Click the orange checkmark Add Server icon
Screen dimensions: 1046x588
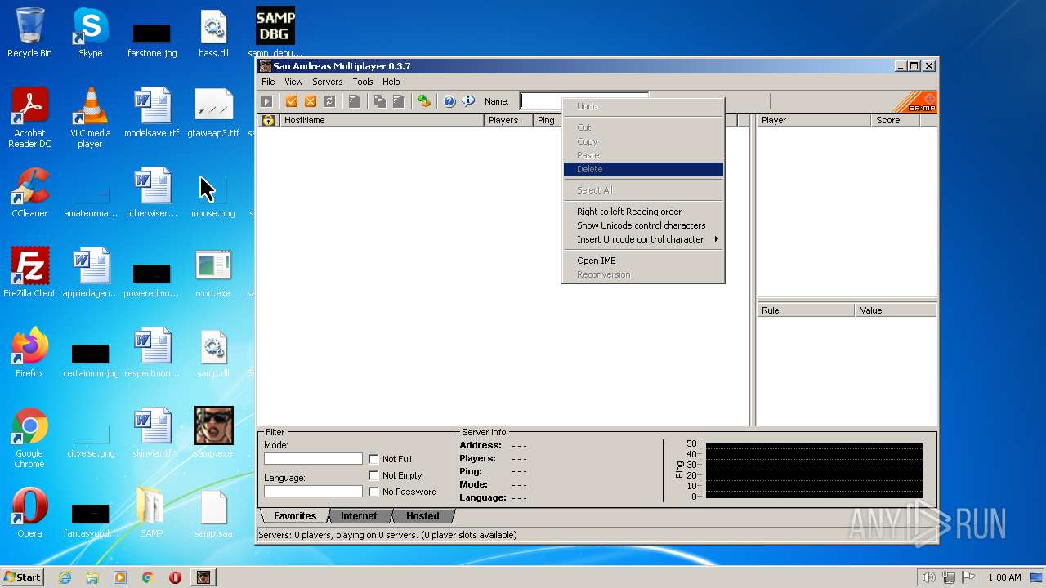[292, 101]
